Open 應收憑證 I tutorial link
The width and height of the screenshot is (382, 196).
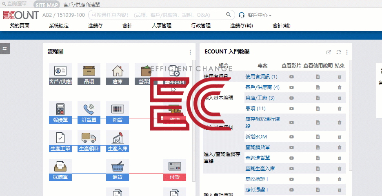[257, 179]
